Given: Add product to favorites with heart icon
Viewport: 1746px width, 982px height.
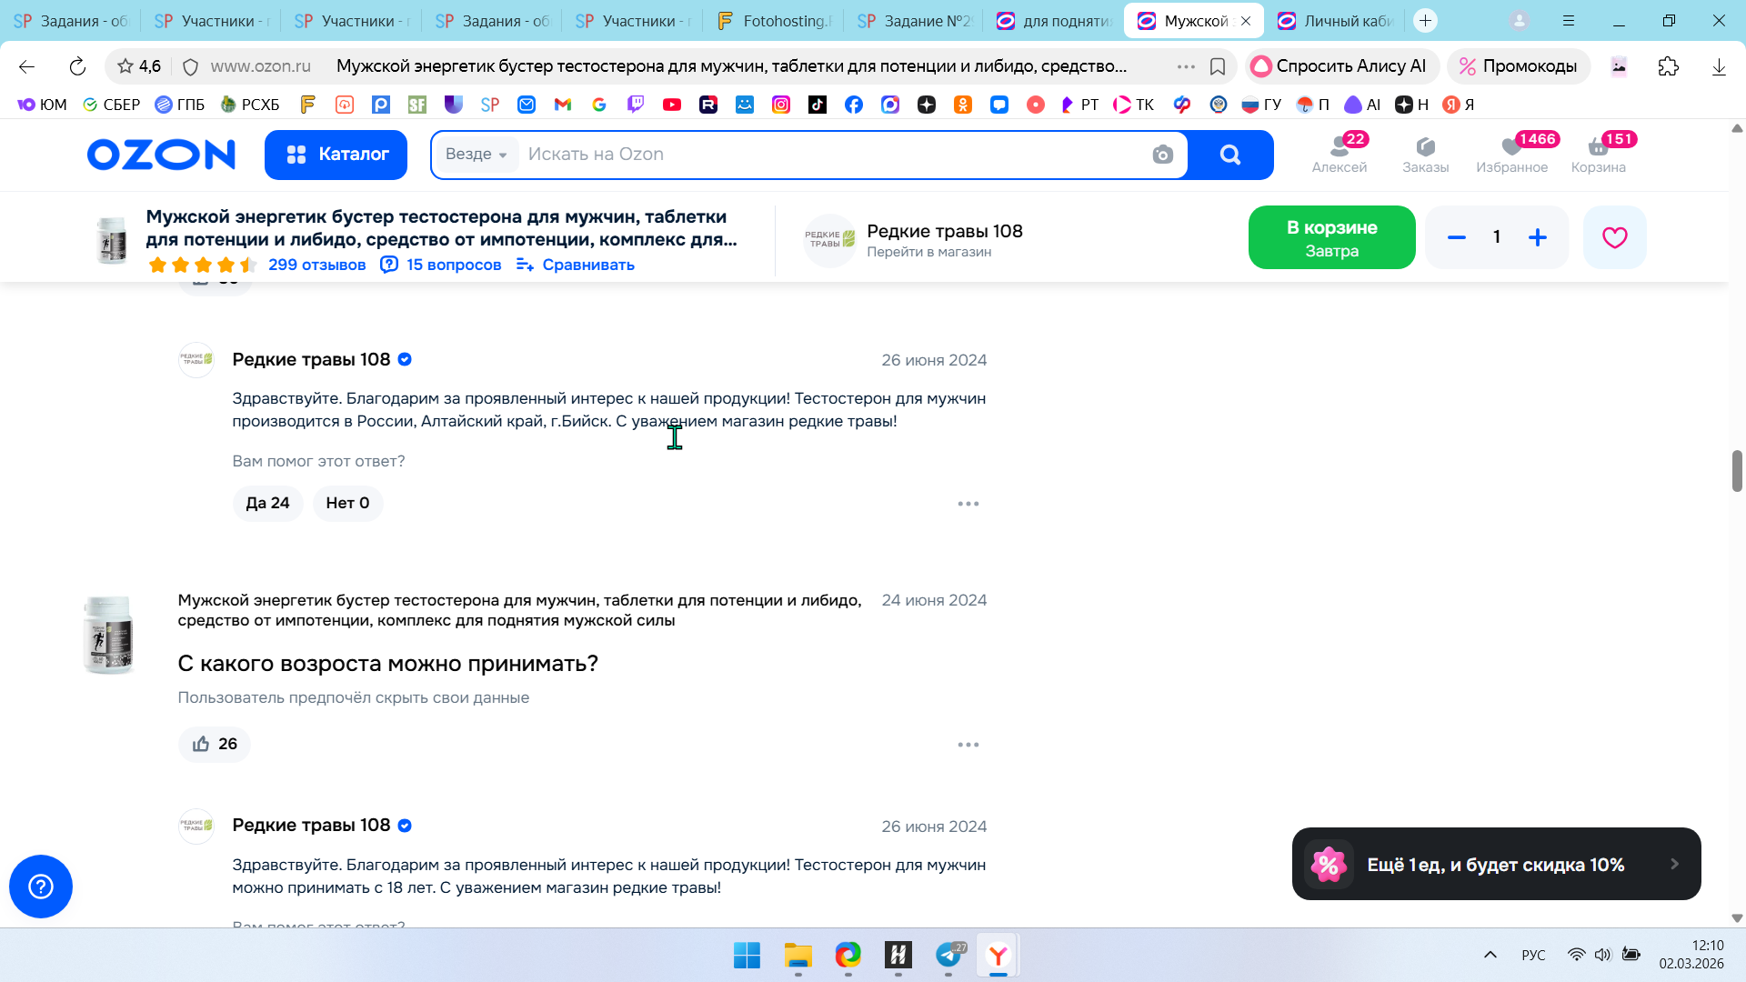Looking at the screenshot, I should coord(1614,237).
